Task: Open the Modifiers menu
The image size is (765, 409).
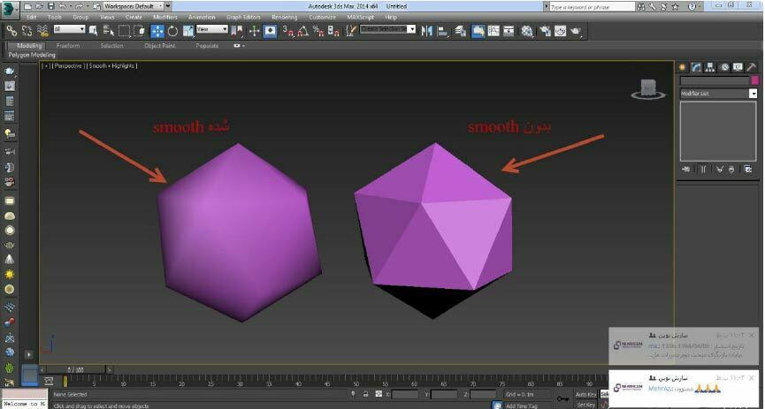Action: pos(164,17)
